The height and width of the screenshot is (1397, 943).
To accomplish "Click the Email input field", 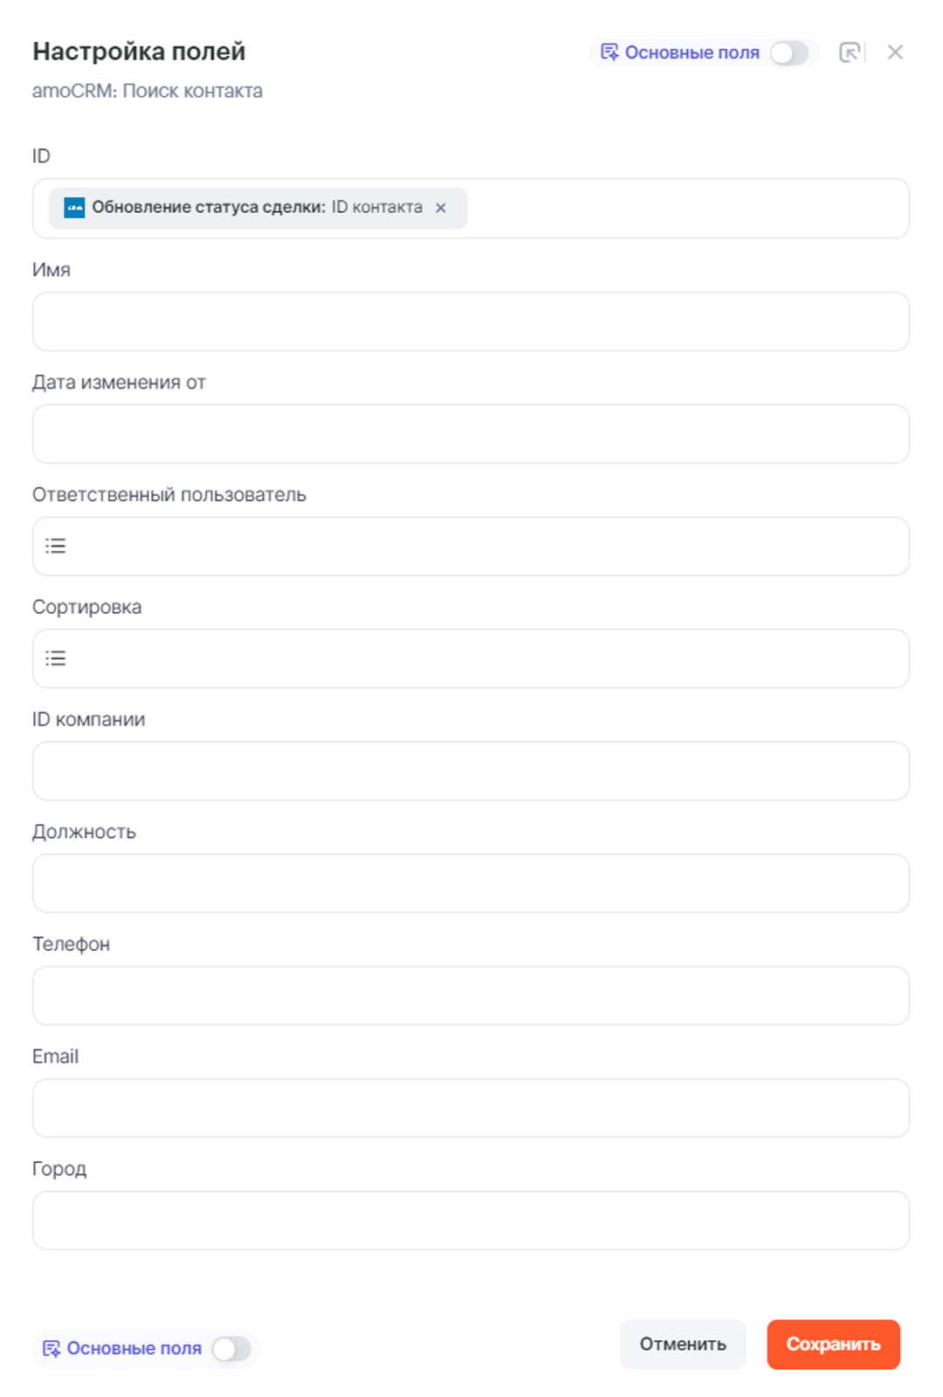I will click(x=471, y=1108).
